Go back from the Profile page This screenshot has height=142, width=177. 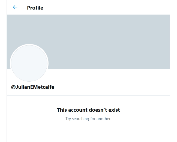(15, 7)
